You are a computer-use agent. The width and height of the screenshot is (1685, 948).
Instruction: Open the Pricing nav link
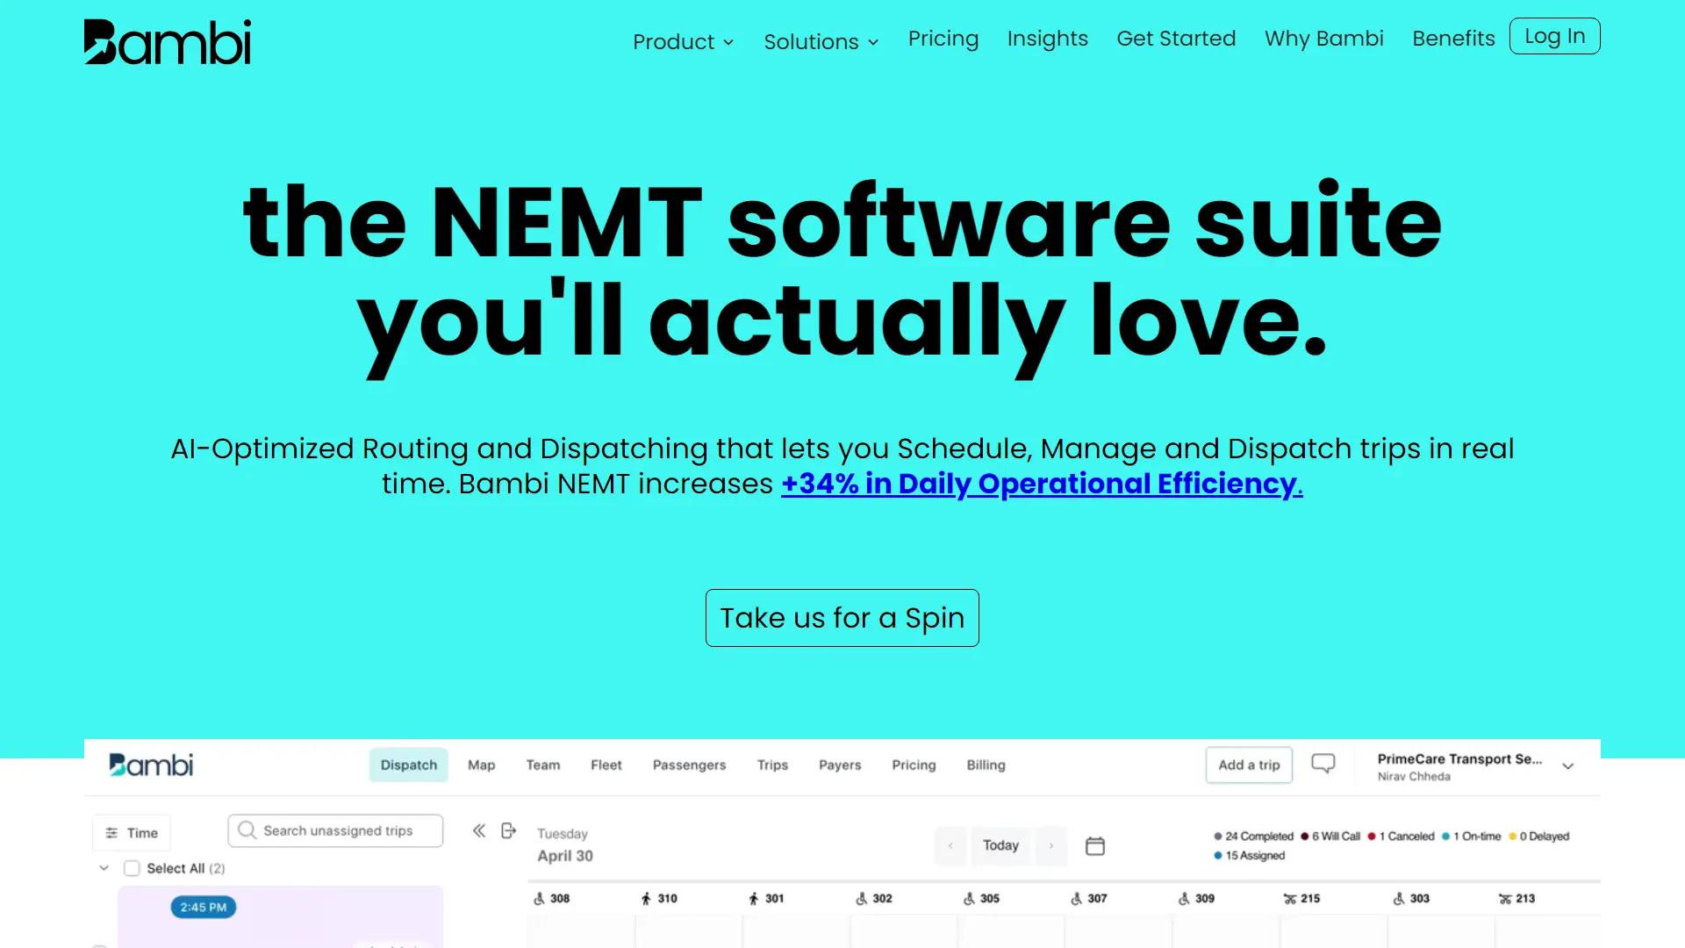coord(943,39)
